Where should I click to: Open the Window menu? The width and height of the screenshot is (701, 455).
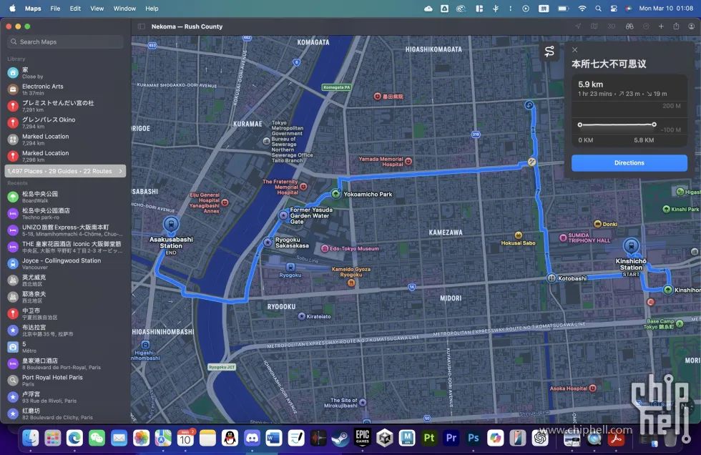(x=124, y=9)
